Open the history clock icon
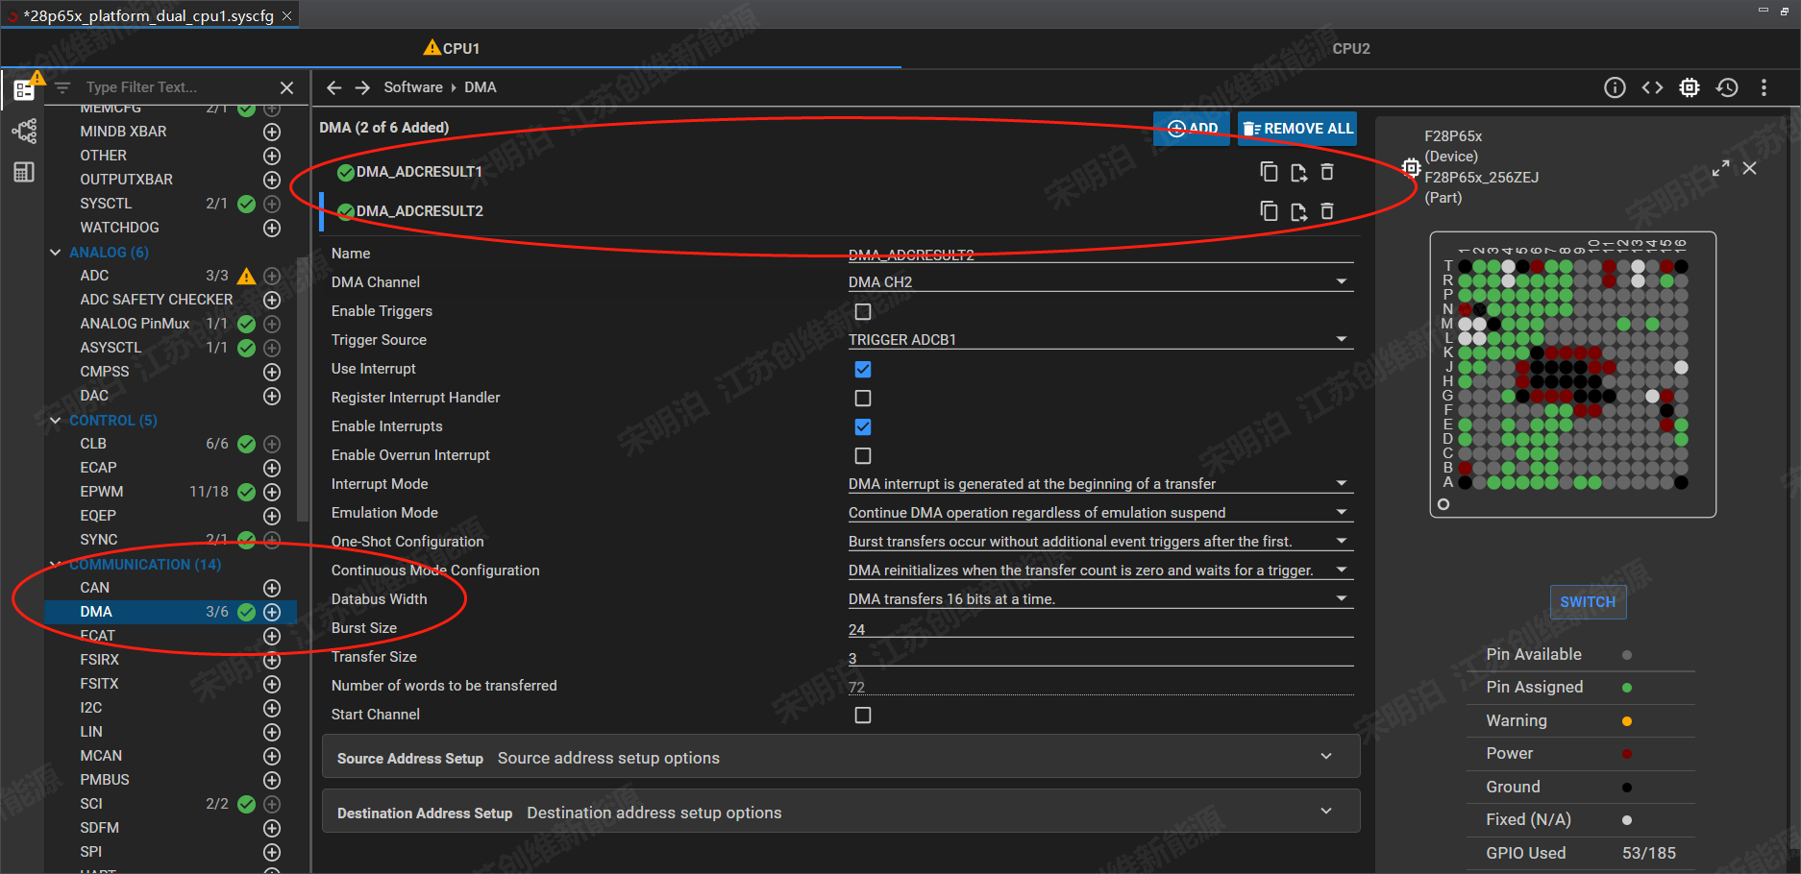The image size is (1801, 874). [1727, 87]
